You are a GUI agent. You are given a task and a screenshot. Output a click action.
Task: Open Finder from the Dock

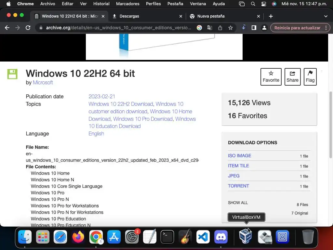(x=25, y=237)
